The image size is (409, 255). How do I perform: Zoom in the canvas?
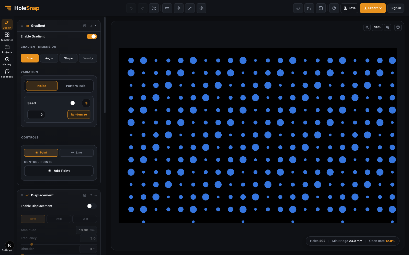[x=388, y=27]
